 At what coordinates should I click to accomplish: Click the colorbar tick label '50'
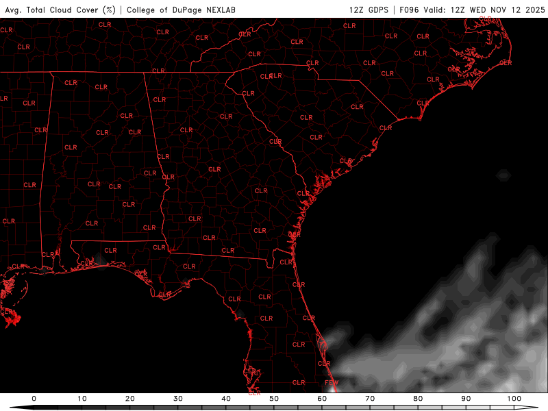point(274,399)
